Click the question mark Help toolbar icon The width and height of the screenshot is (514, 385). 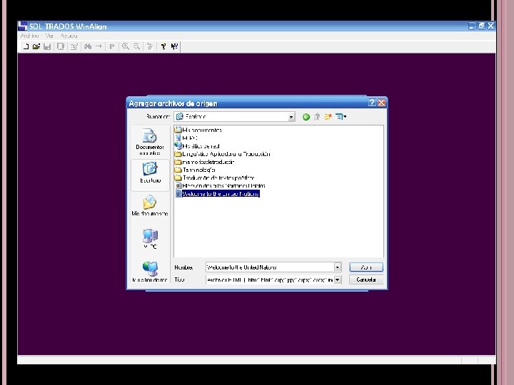point(163,46)
